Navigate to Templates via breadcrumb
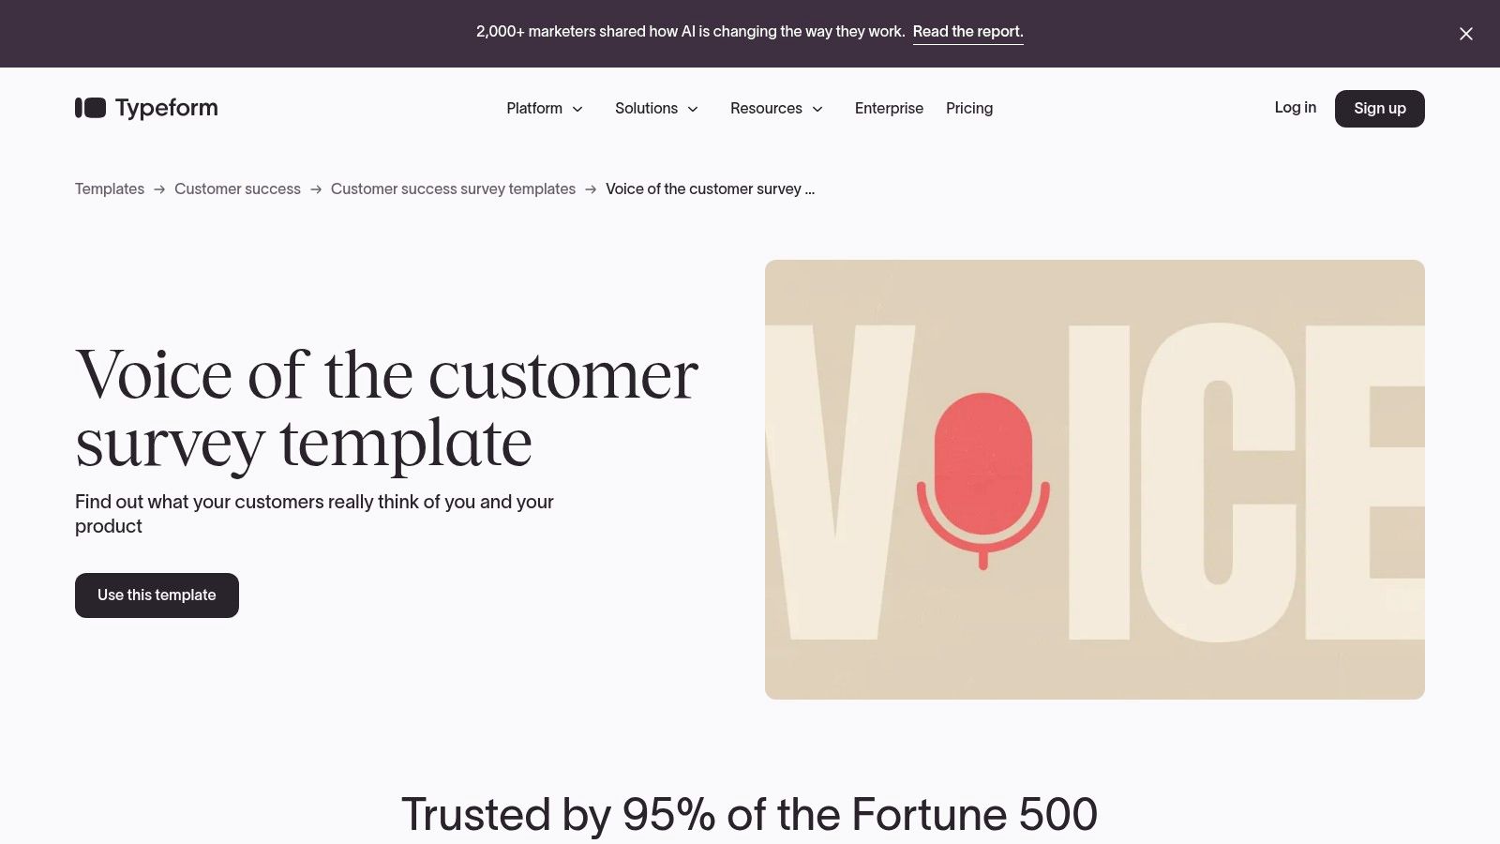This screenshot has height=844, width=1500. pyautogui.click(x=109, y=188)
